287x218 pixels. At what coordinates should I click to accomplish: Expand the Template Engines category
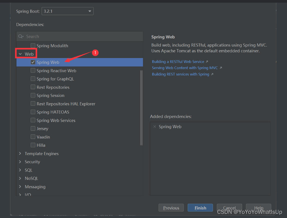point(20,153)
